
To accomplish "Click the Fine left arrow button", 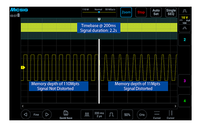I will pyautogui.click(x=26, y=114).
